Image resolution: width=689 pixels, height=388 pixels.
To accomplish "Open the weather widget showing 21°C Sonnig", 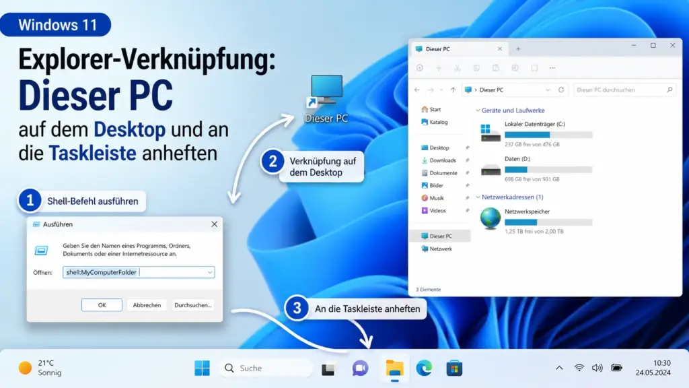I will tap(40, 368).
